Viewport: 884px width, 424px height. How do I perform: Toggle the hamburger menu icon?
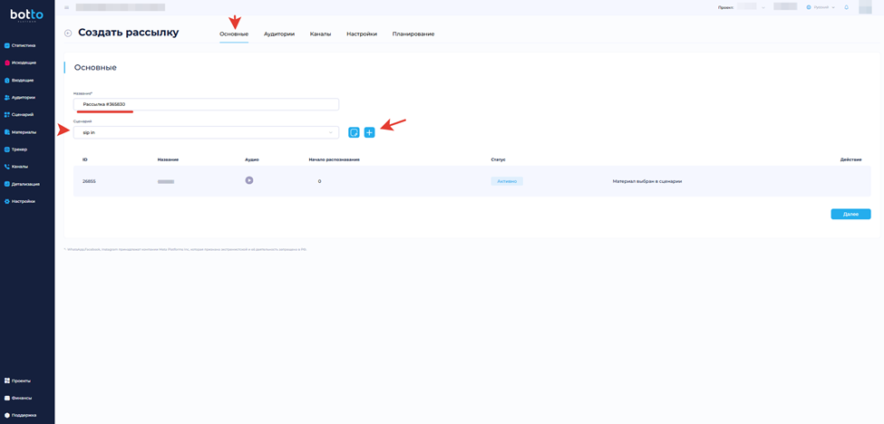[x=66, y=7]
